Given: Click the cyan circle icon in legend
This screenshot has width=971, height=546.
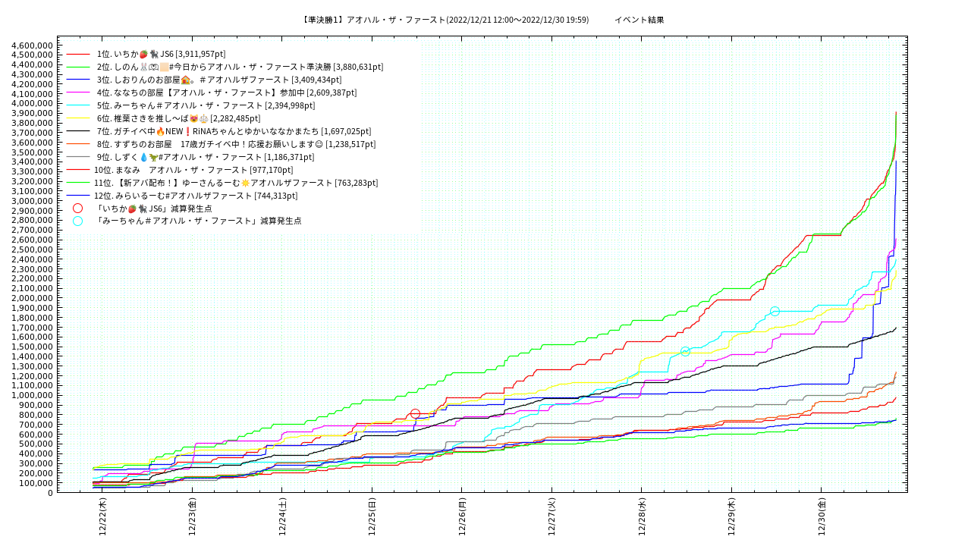Looking at the screenshot, I should pyautogui.click(x=77, y=221).
